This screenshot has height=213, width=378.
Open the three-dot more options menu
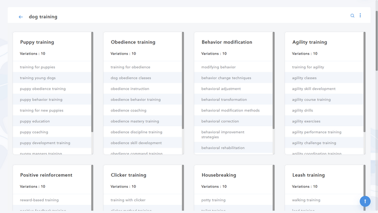(360, 16)
